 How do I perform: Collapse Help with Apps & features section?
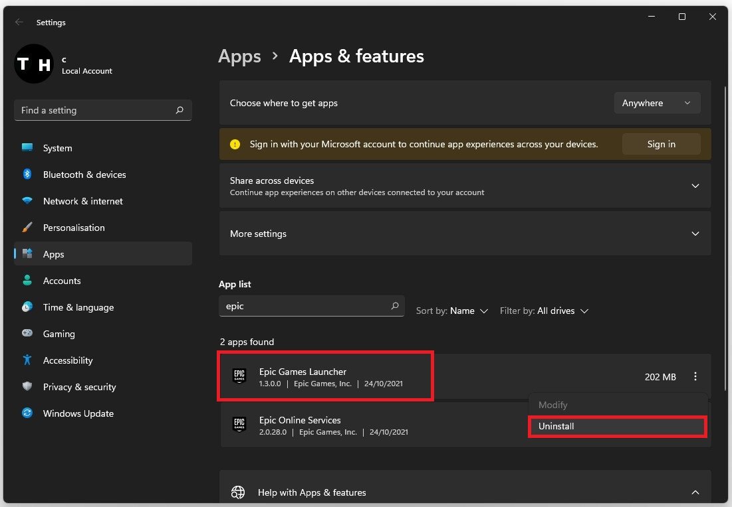coord(695,492)
